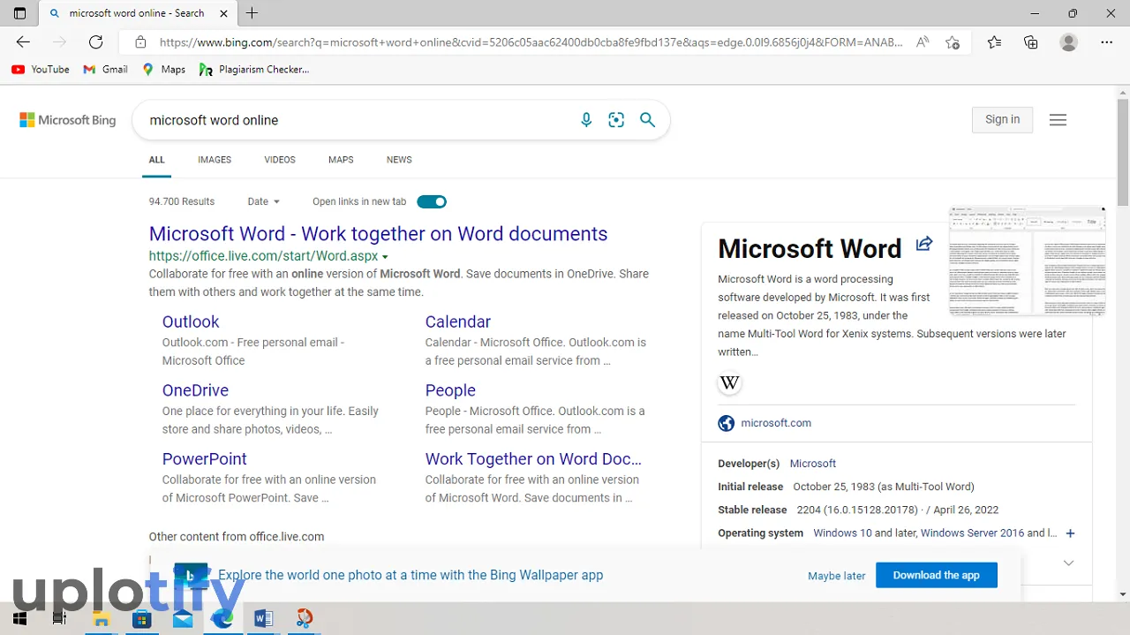
Task: Open the Gmail bookmark
Action: click(105, 69)
